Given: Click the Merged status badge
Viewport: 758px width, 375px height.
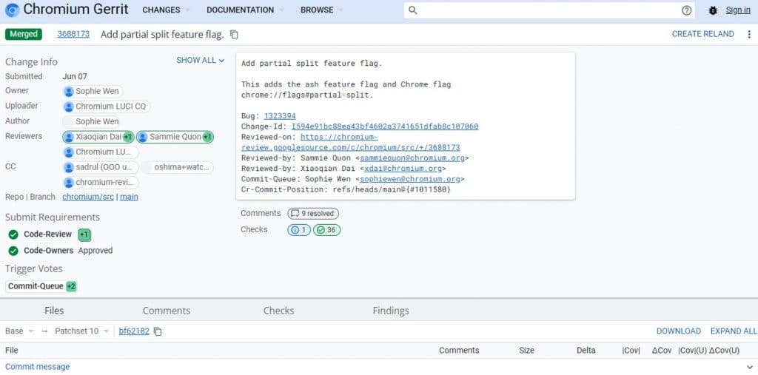Looking at the screenshot, I should [x=24, y=34].
